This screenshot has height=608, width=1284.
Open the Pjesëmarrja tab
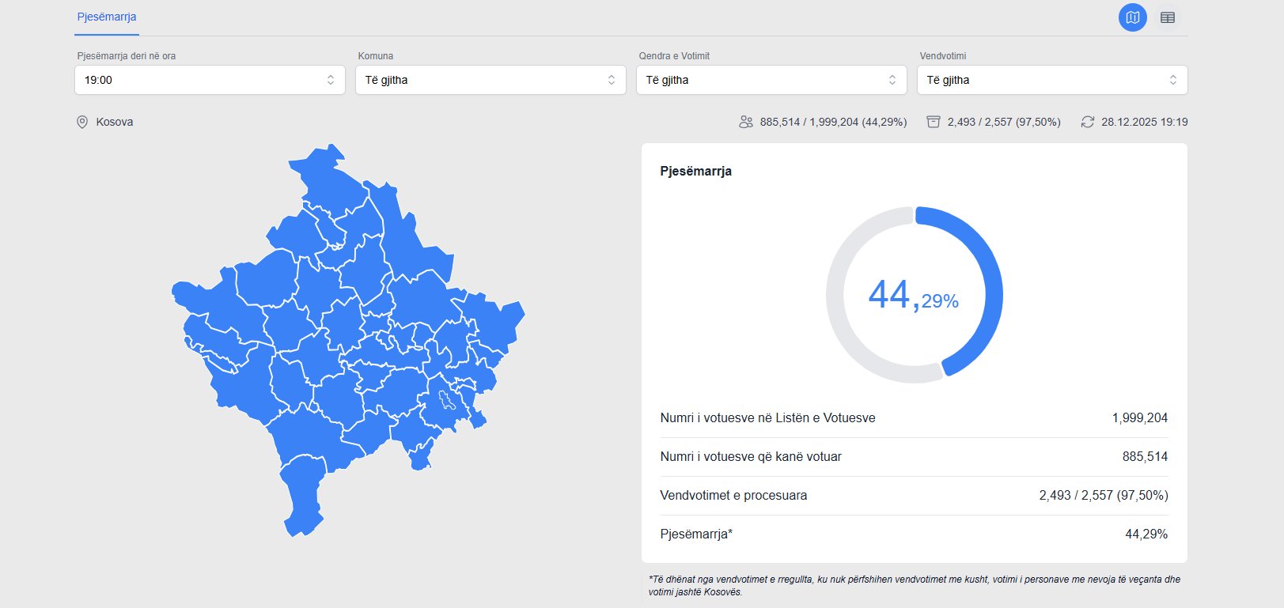[x=107, y=17]
